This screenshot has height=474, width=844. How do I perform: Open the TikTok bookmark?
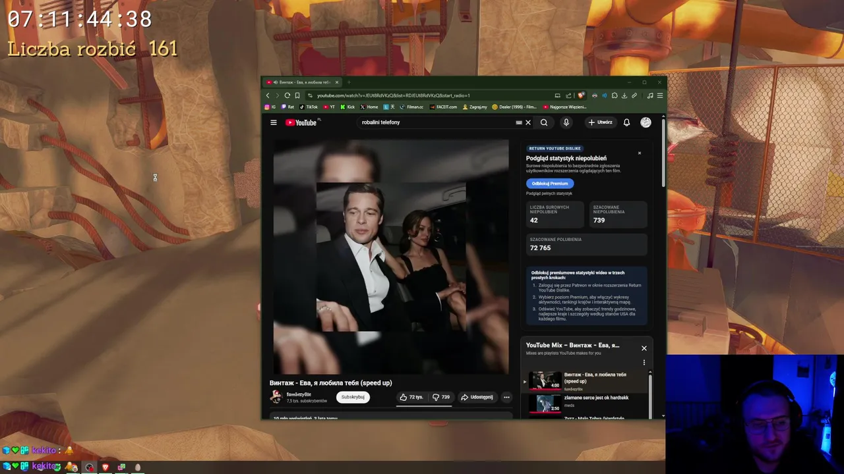click(x=309, y=107)
